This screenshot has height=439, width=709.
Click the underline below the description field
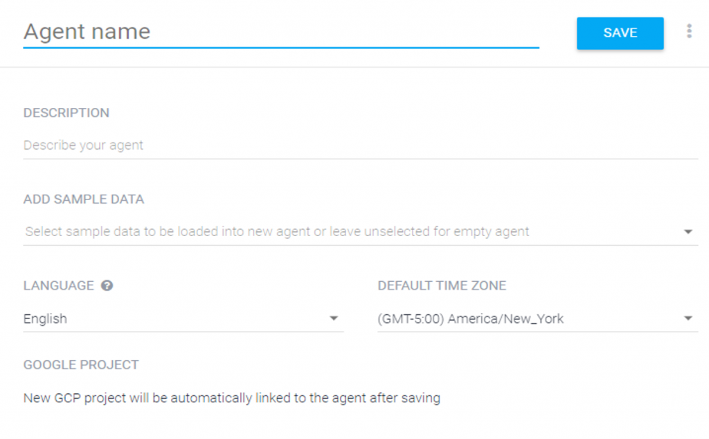pos(360,159)
